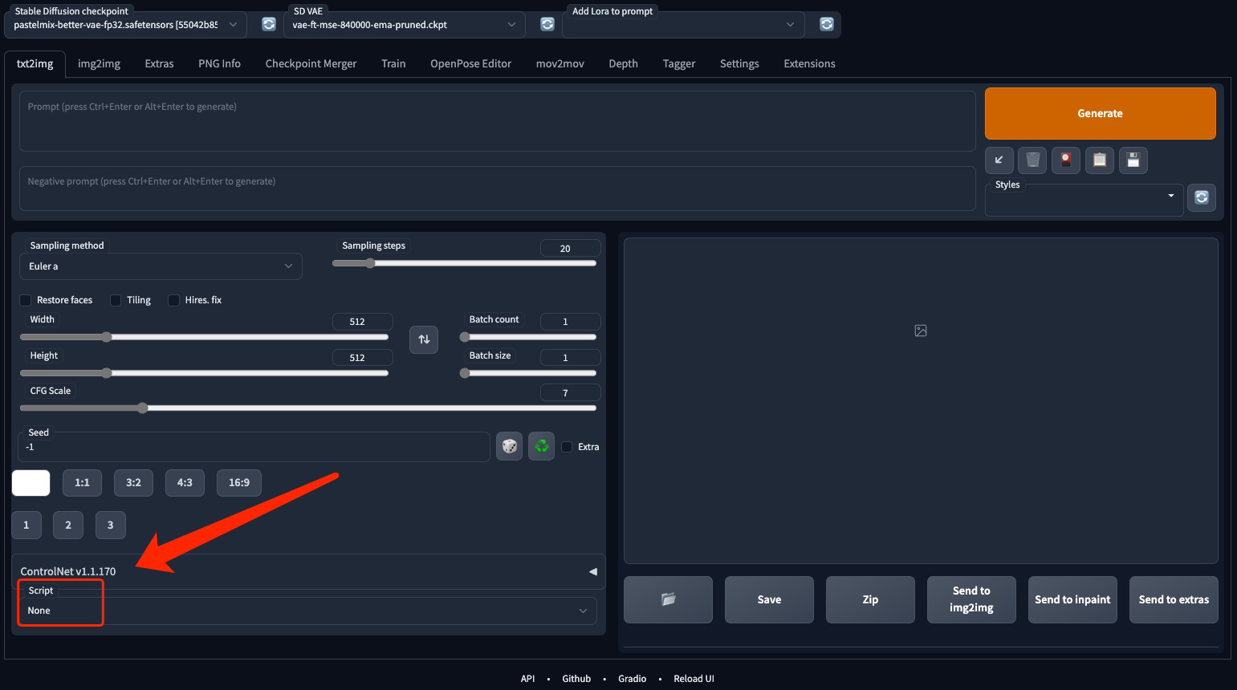Clear the prompt using the trash icon
1237x690 pixels.
(x=1033, y=160)
